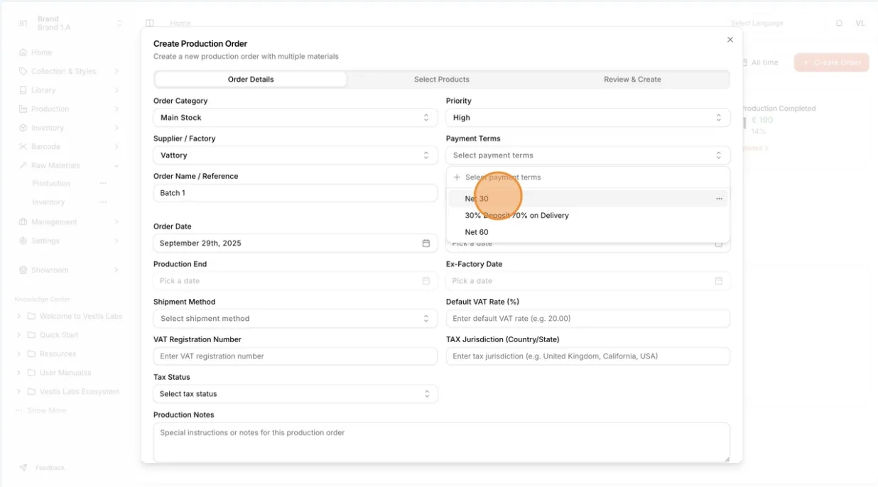Expand Collection & Styles in the sidebar
The height and width of the screenshot is (487, 878).
68,71
